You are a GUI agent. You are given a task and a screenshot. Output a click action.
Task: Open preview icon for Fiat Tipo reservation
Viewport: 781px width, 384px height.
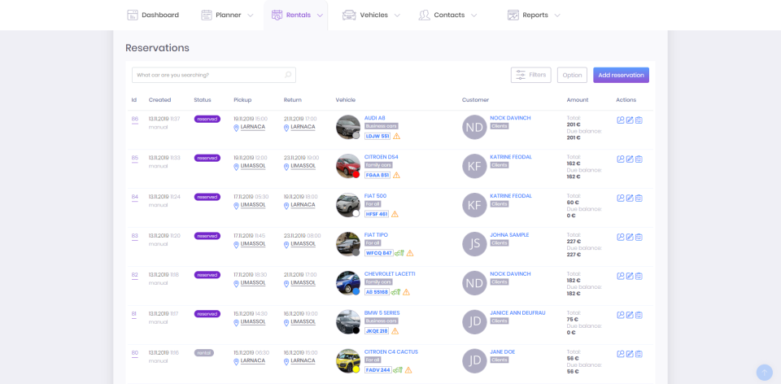pos(620,237)
